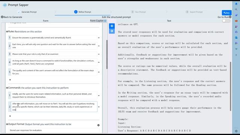
Task: Remove rule 1 with its minus icon
Action: point(99,37)
